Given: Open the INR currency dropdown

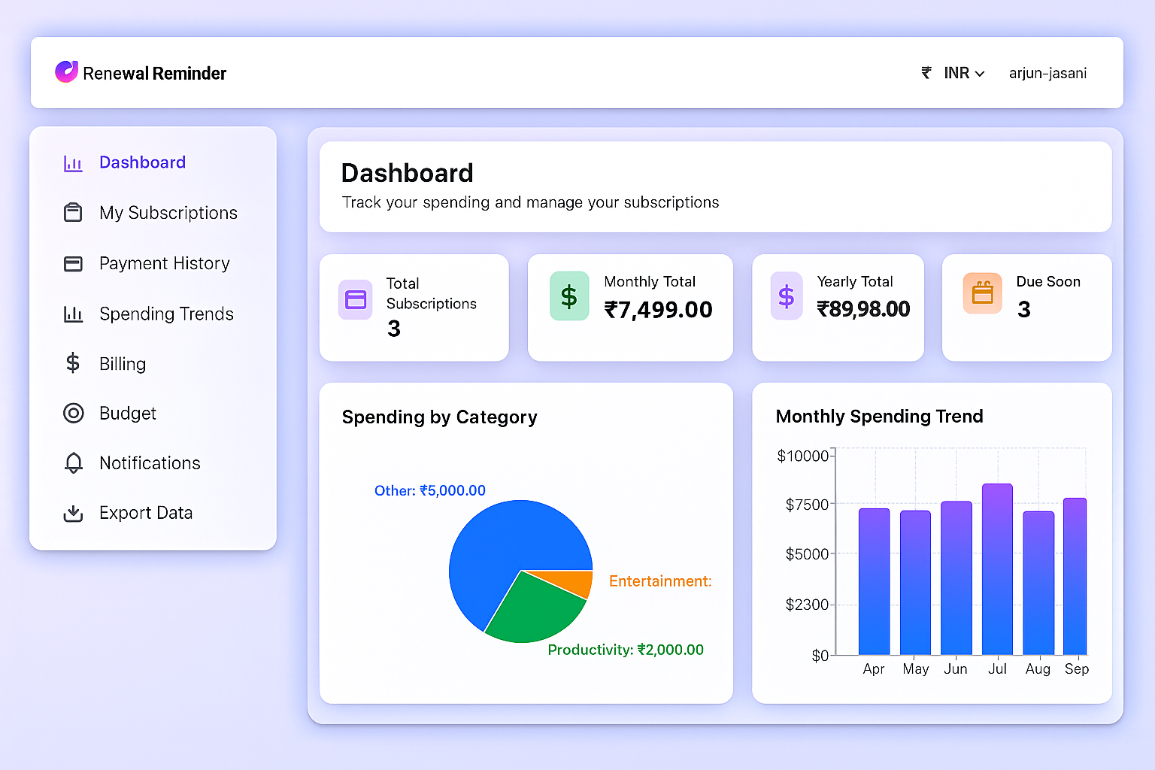Looking at the screenshot, I should click(956, 73).
